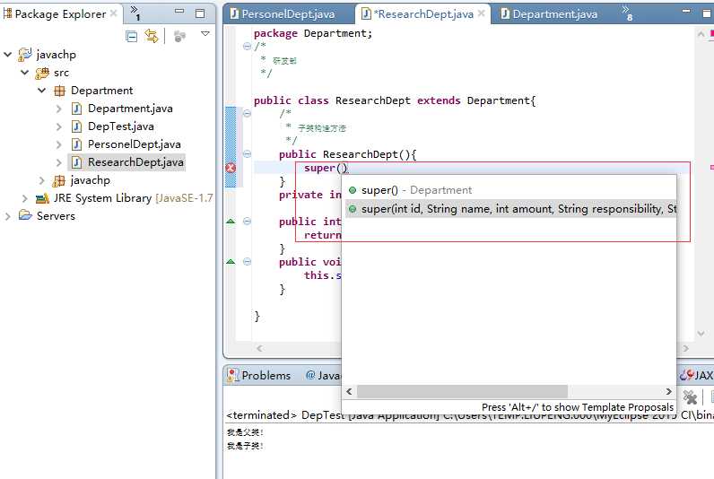Image resolution: width=714 pixels, height=479 pixels.
Task: Select DepTest.java in Package Explorer
Action: [x=121, y=126]
